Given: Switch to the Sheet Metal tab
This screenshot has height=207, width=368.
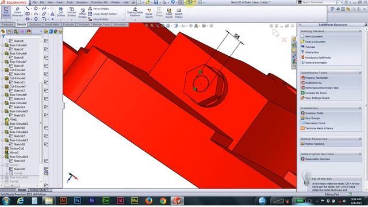Looking at the screenshot, I should [52, 24].
